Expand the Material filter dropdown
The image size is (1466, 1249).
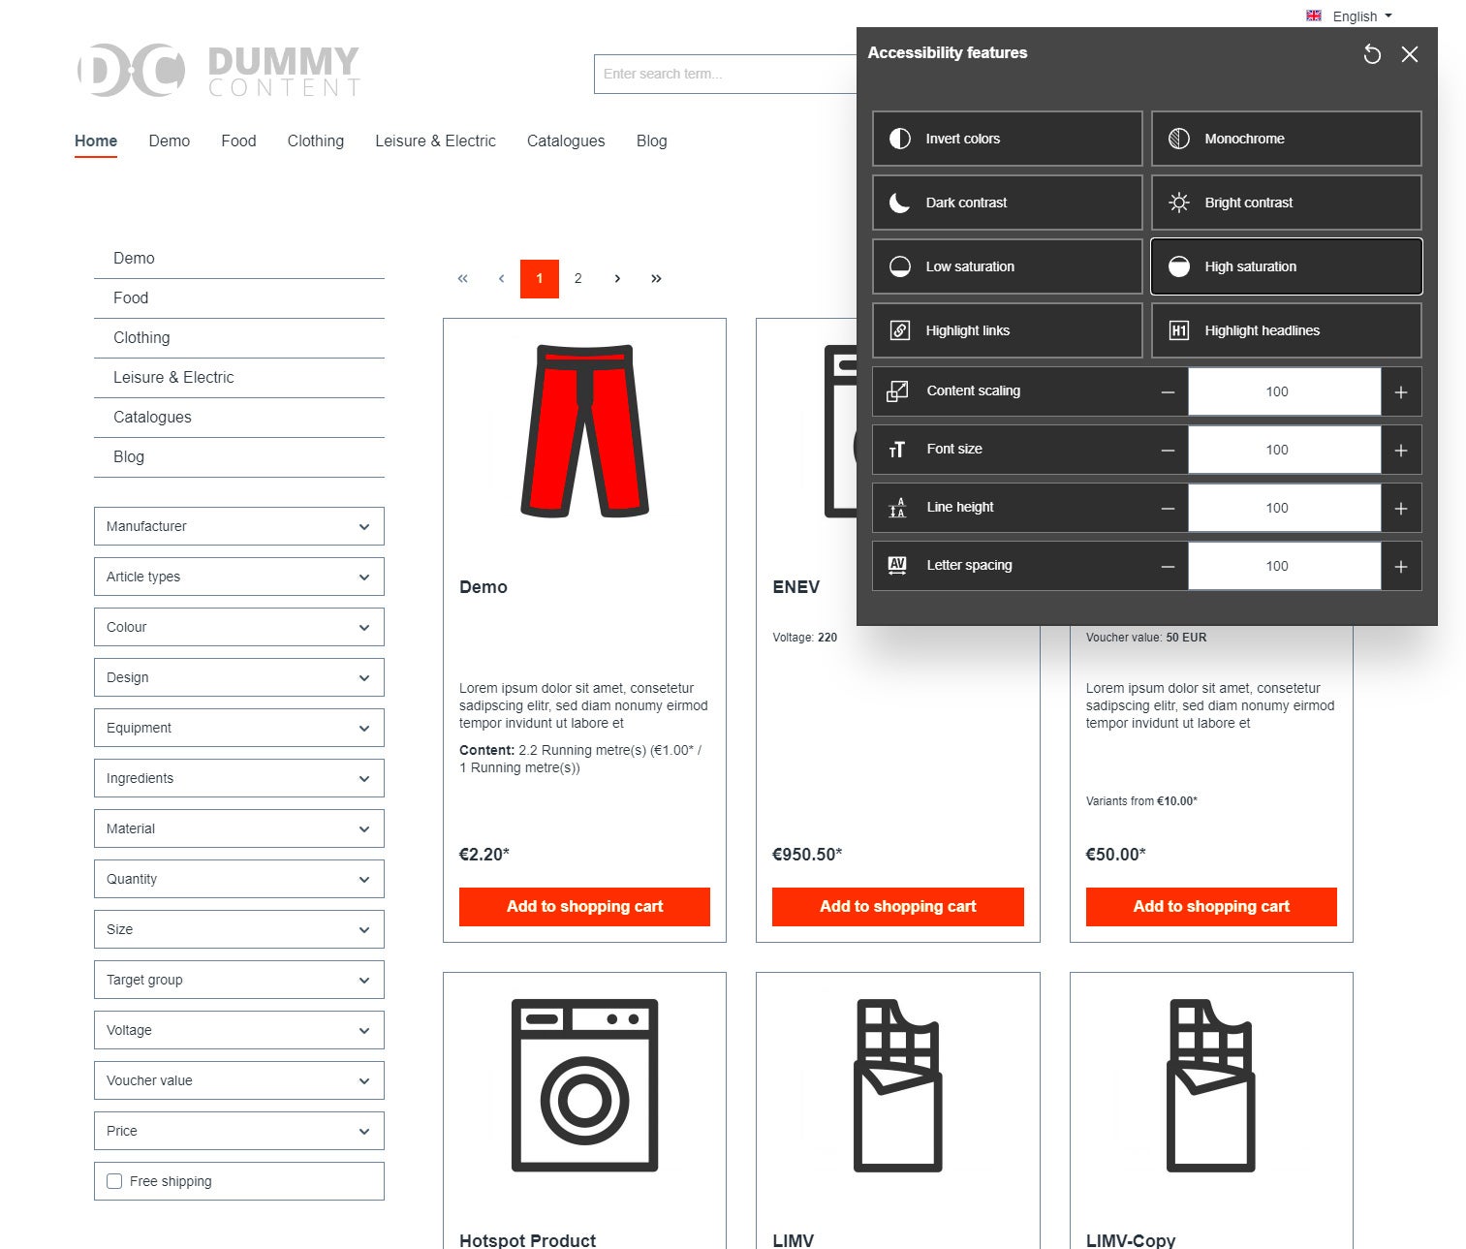pyautogui.click(x=239, y=828)
